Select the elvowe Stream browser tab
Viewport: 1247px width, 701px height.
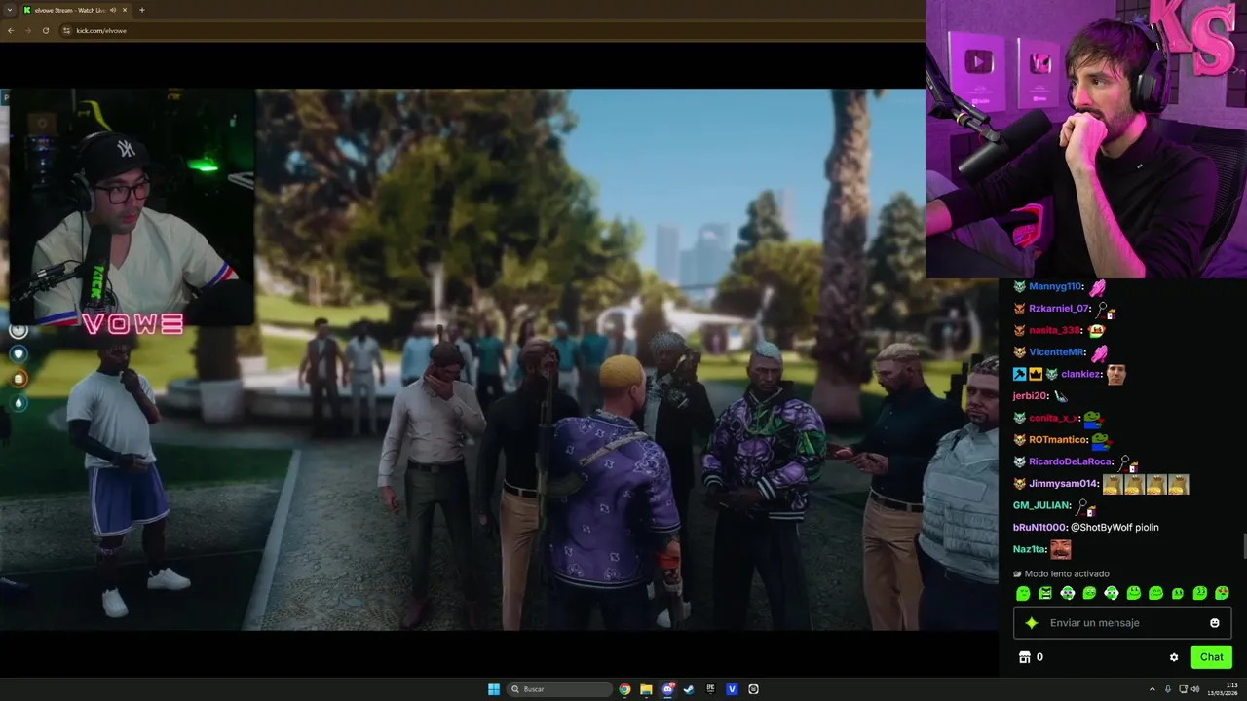(76, 10)
